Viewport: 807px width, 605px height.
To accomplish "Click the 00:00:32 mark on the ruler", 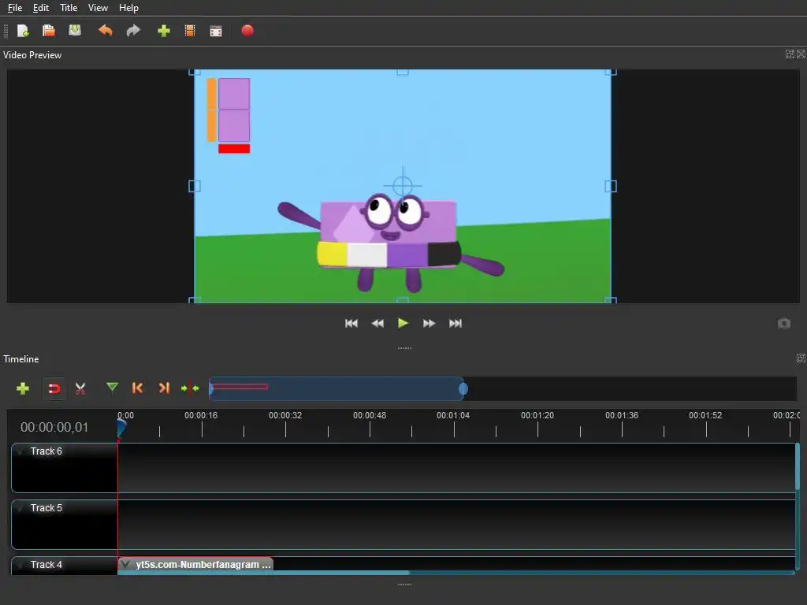I will [285, 415].
